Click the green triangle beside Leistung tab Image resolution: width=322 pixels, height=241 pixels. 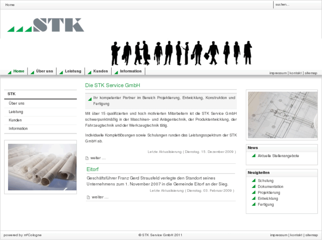(61, 73)
